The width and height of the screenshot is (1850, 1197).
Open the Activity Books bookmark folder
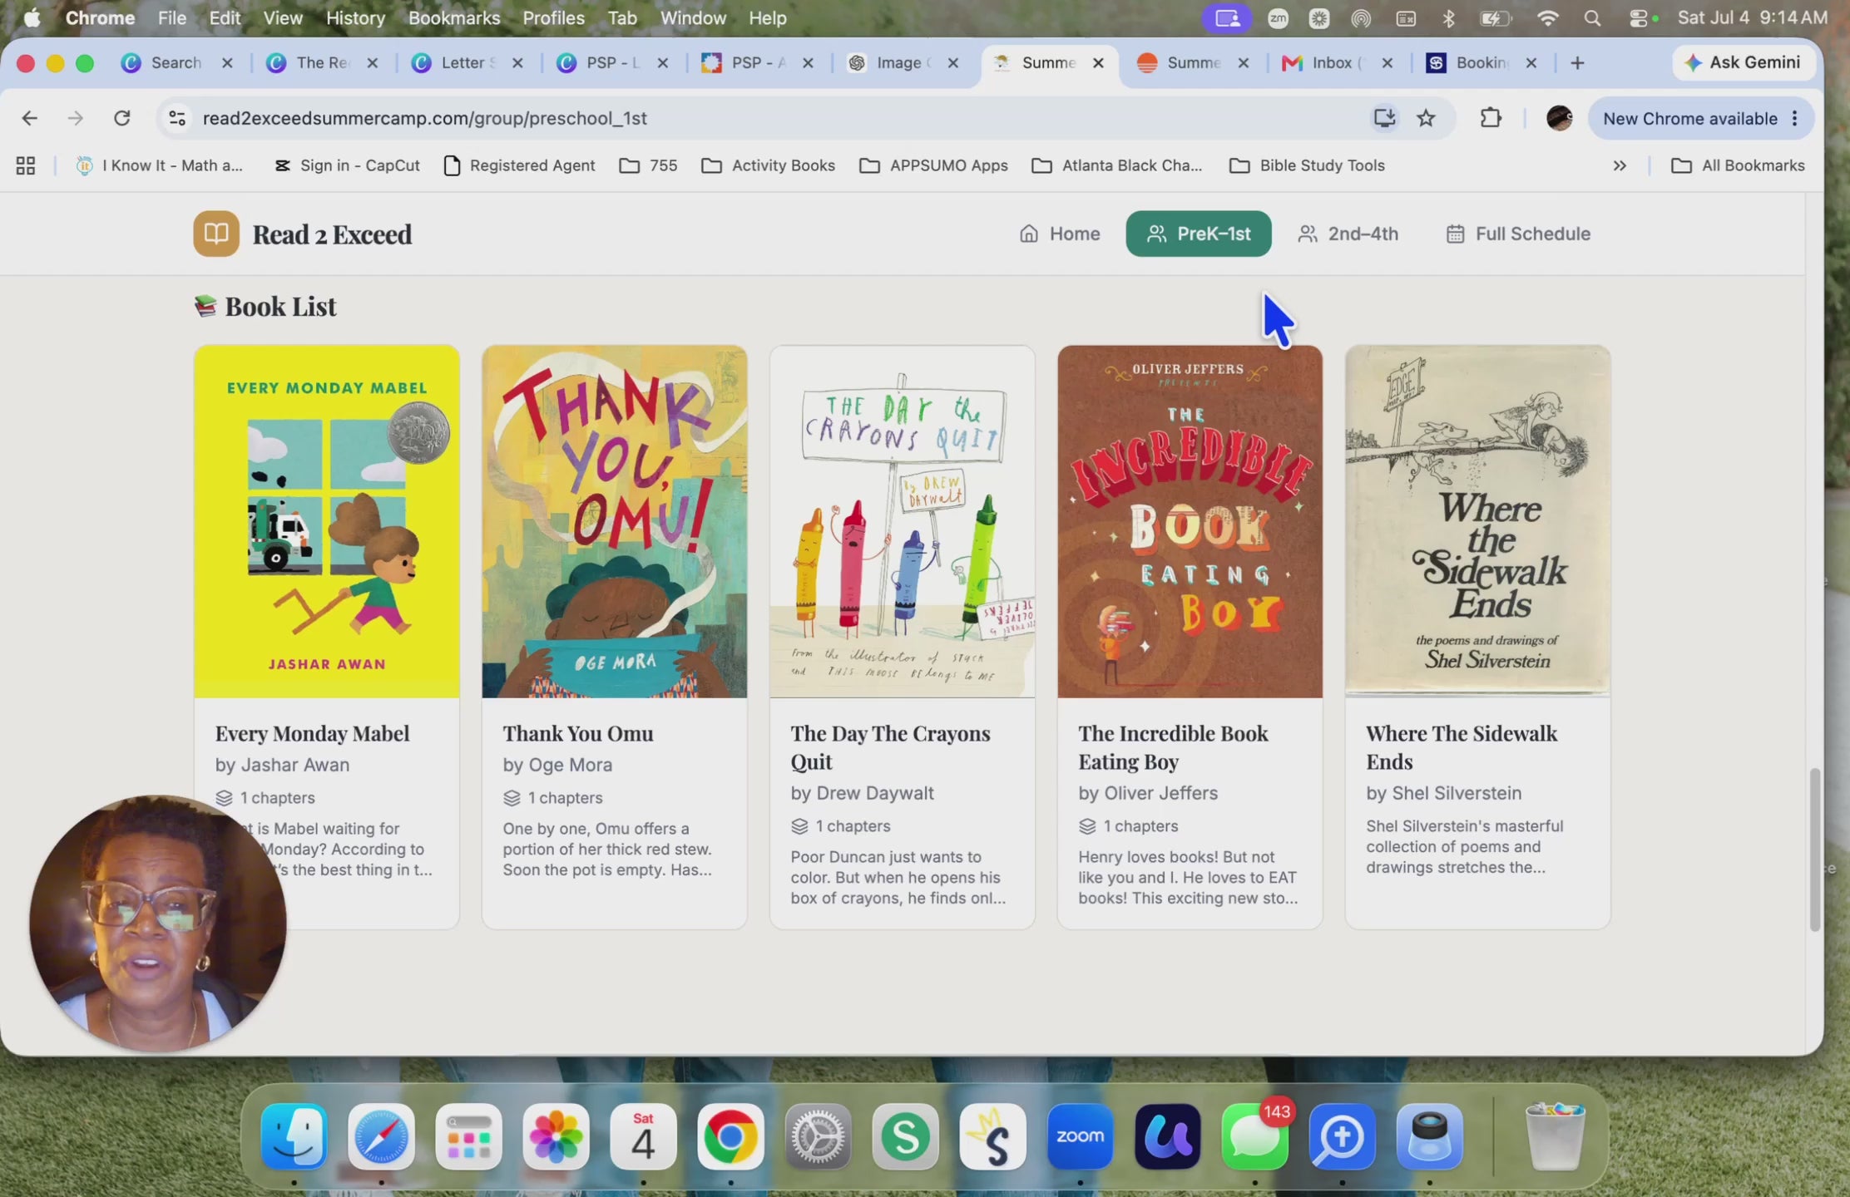click(768, 165)
